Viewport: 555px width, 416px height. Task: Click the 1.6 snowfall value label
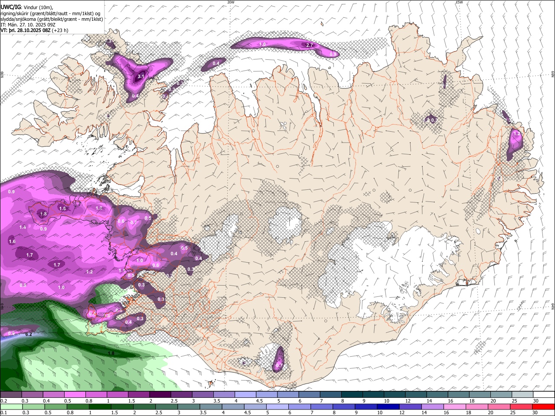[12, 241]
